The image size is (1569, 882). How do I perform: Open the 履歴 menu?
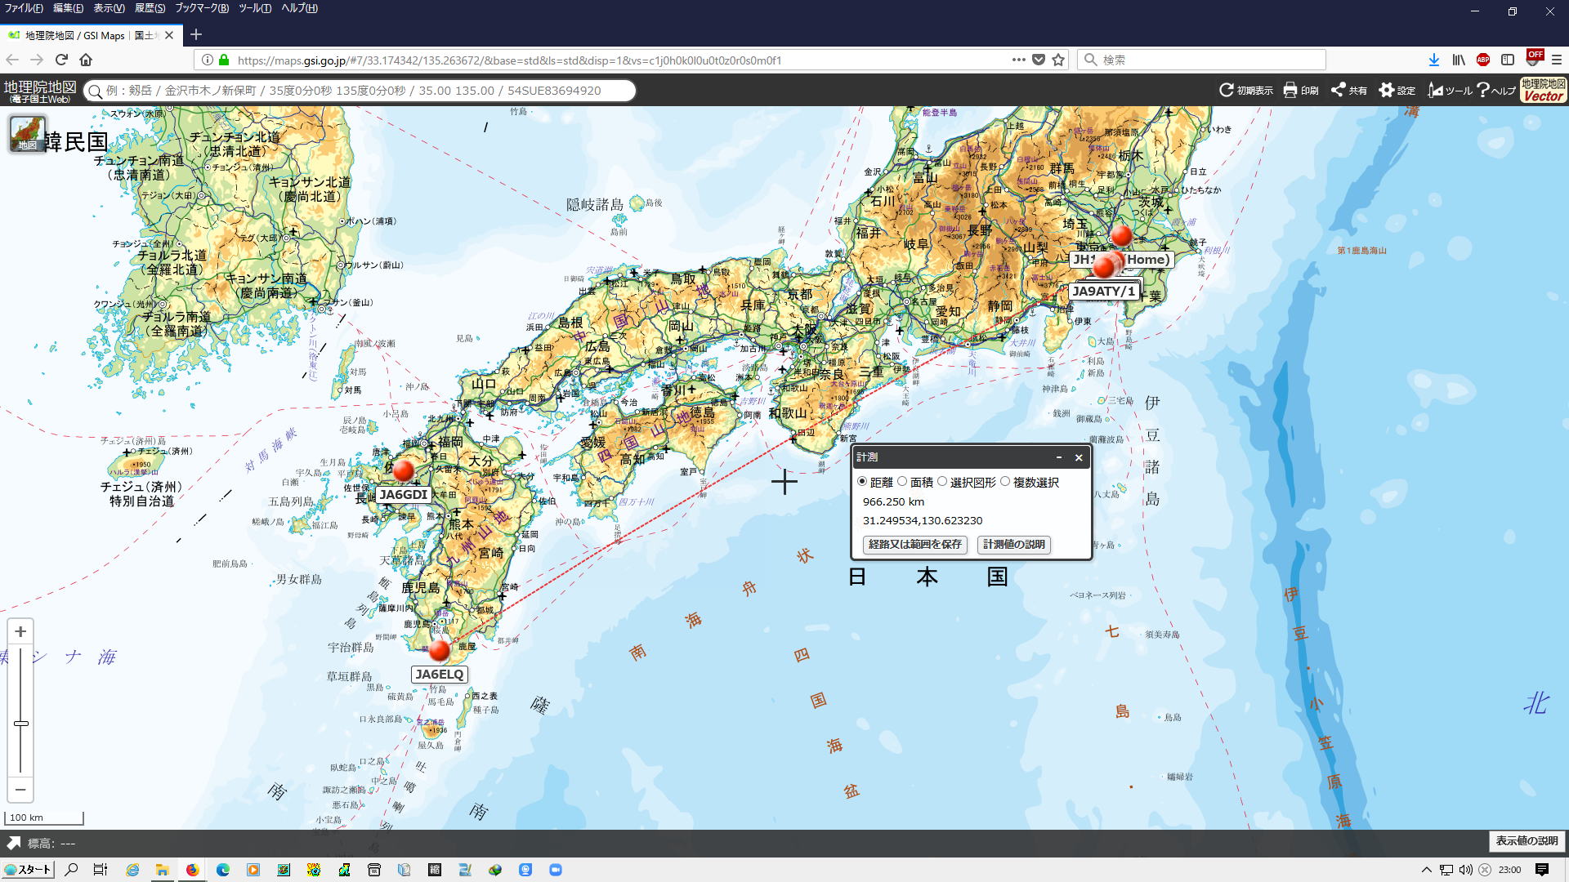pyautogui.click(x=150, y=8)
